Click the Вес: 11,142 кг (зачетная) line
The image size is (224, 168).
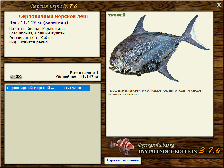[x=39, y=22]
